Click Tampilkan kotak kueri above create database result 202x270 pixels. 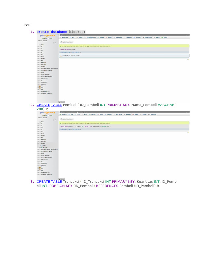pos(67,42)
